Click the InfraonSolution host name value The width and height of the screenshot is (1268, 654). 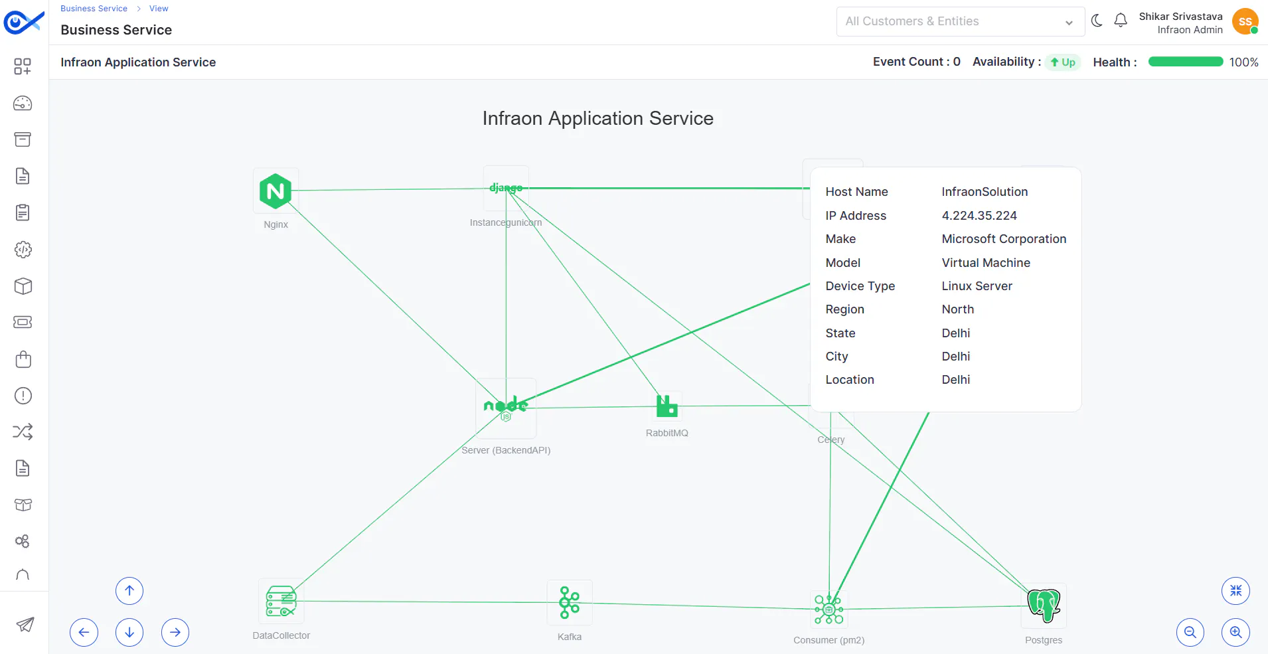[985, 192]
